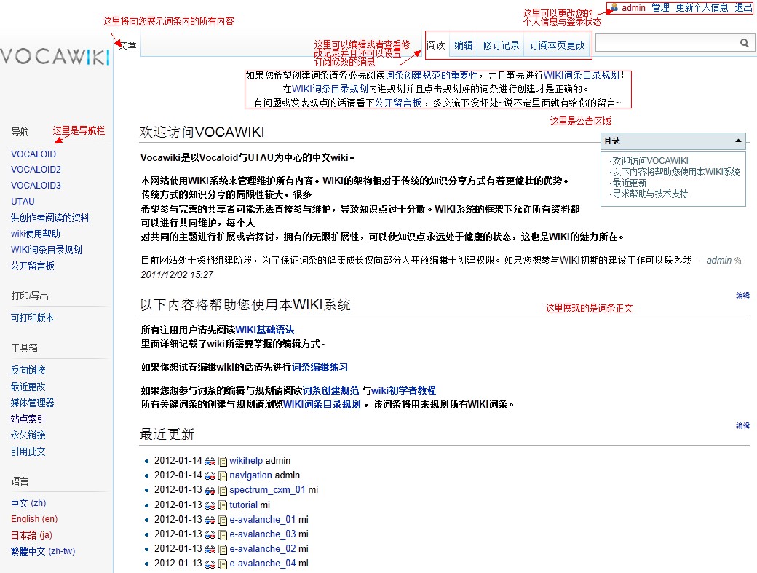Viewport: 757px width, 573px height.
Task: Open 词条创建规范的重要性 link in announcement
Action: point(431,75)
